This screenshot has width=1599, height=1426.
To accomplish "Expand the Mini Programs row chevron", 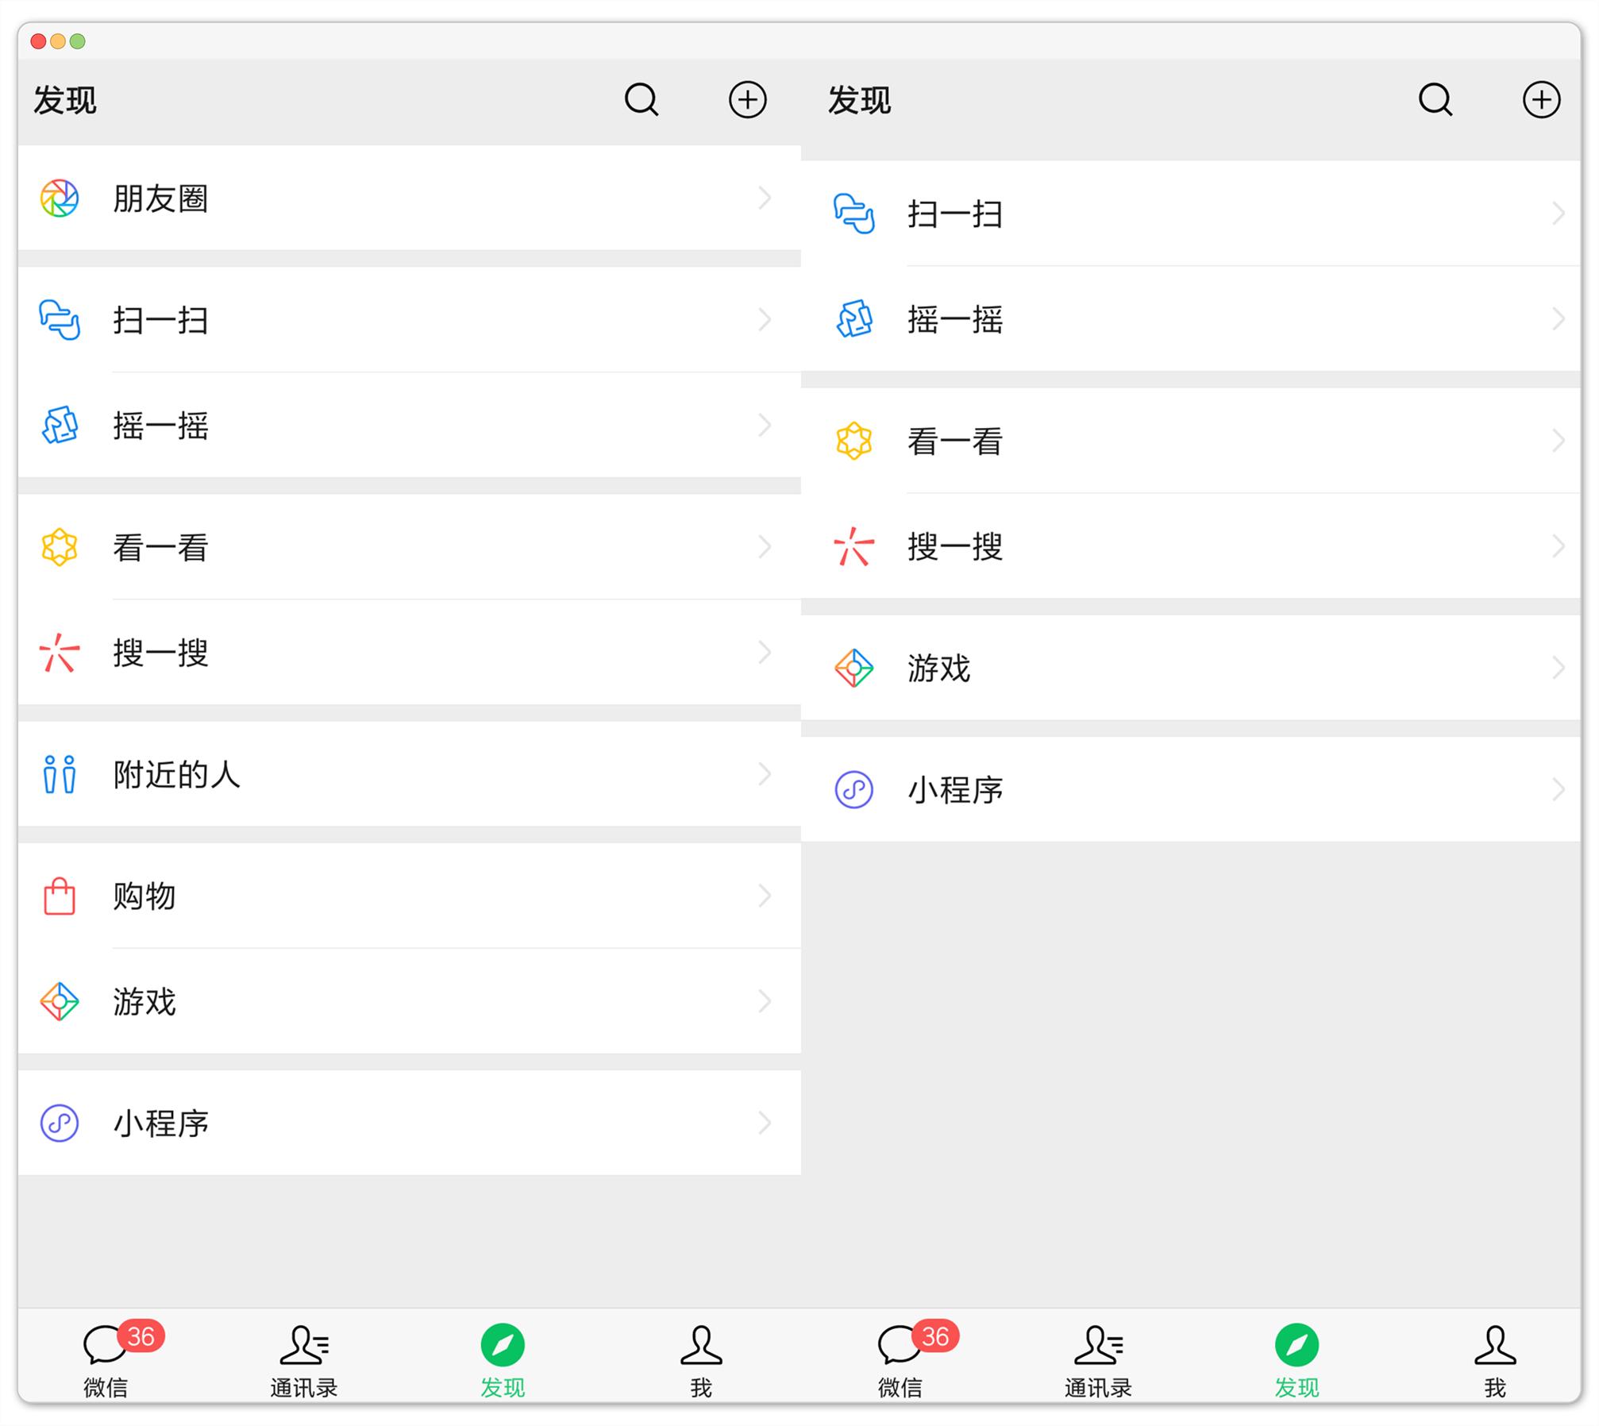I will (764, 1122).
